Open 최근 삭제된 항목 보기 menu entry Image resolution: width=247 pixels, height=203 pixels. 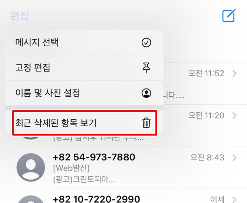84,123
